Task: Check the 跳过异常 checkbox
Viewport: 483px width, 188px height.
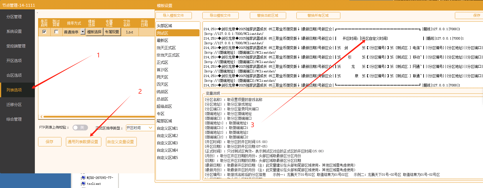Action: (56, 32)
